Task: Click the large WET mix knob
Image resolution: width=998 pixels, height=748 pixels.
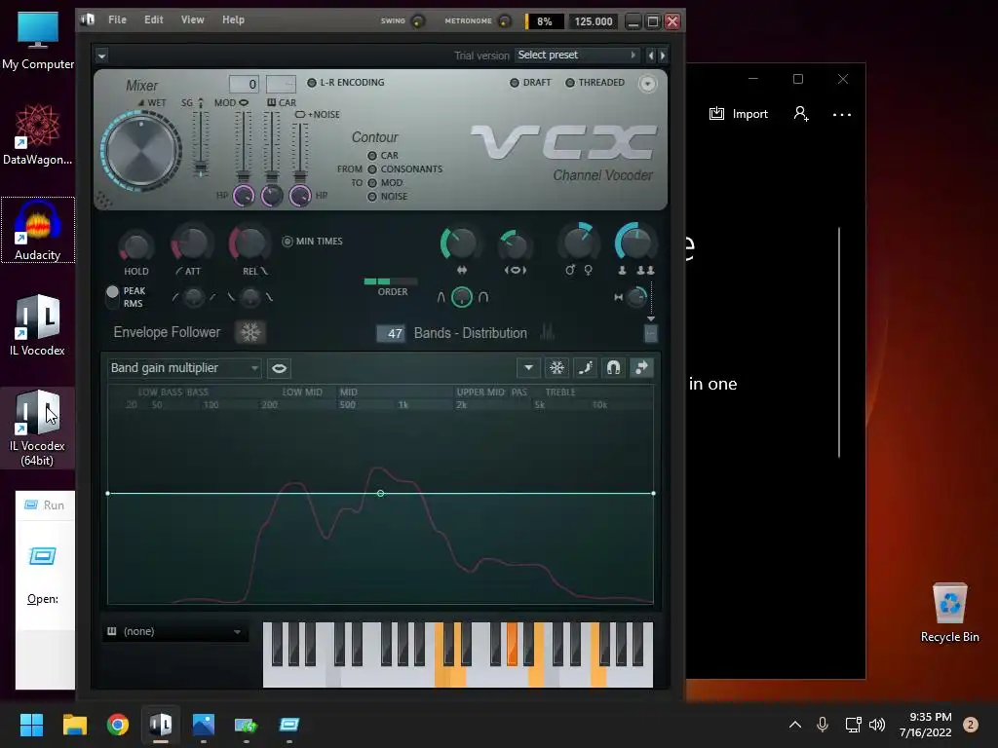Action: [x=141, y=151]
